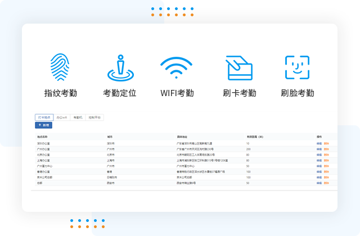This screenshot has height=236, width=360.
Task: Open the 控制平台 tab
Action: (94, 118)
